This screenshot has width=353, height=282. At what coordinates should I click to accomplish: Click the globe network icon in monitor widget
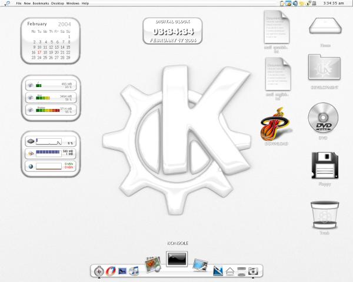31,166
